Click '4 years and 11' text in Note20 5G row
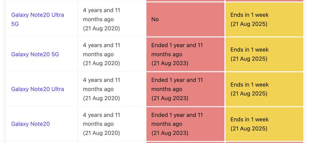Screen dimensions: 310x143 coord(102,45)
